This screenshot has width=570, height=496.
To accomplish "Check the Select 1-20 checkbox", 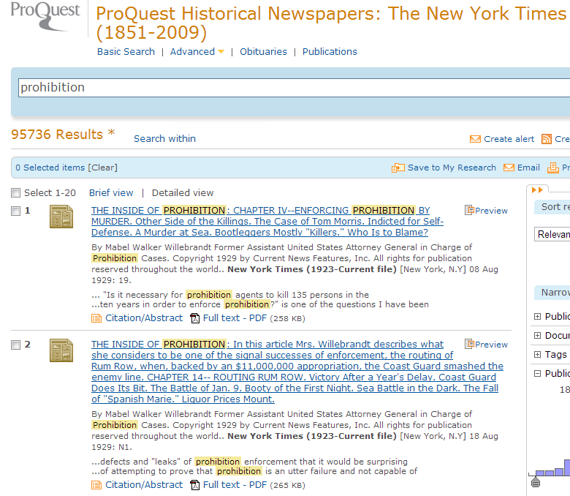I will [x=15, y=192].
